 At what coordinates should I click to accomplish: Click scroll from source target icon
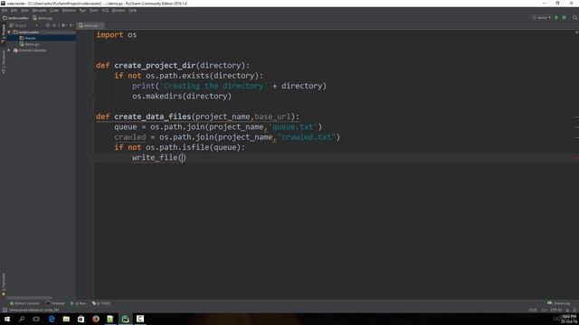(x=48, y=25)
